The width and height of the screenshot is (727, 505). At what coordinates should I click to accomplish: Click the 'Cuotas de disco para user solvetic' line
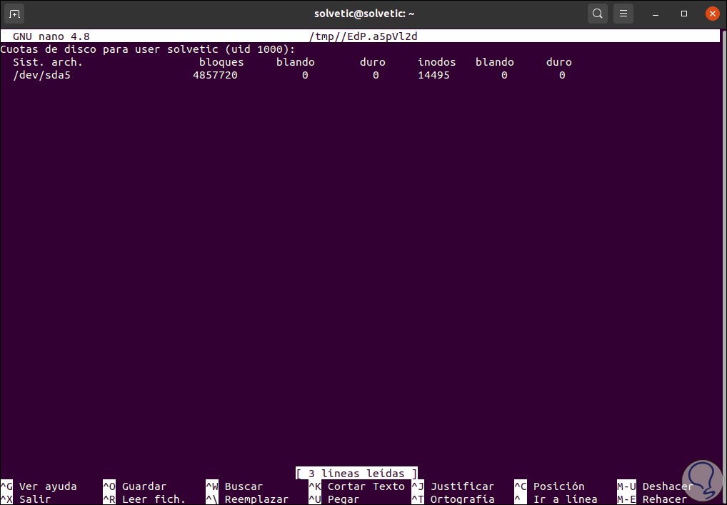tap(147, 49)
